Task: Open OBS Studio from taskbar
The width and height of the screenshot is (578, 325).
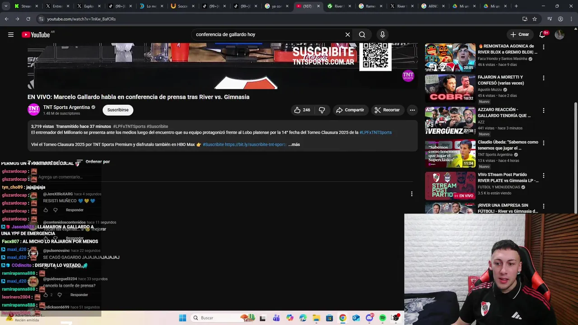Action: [x=396, y=318]
